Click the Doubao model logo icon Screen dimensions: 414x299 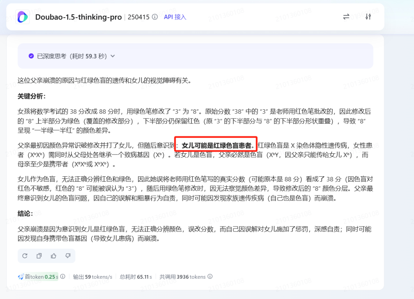pyautogui.click(x=23, y=17)
